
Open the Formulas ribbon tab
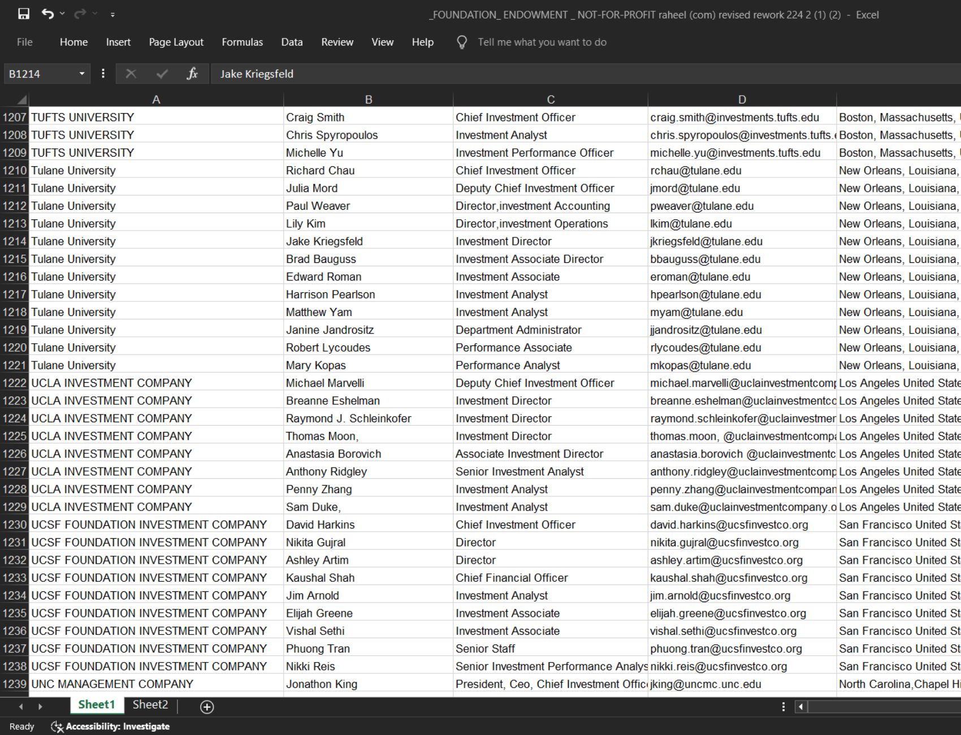pos(242,42)
